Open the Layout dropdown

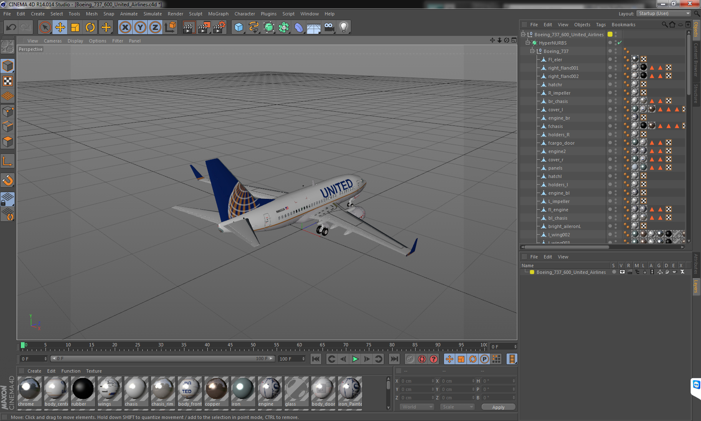click(x=664, y=13)
